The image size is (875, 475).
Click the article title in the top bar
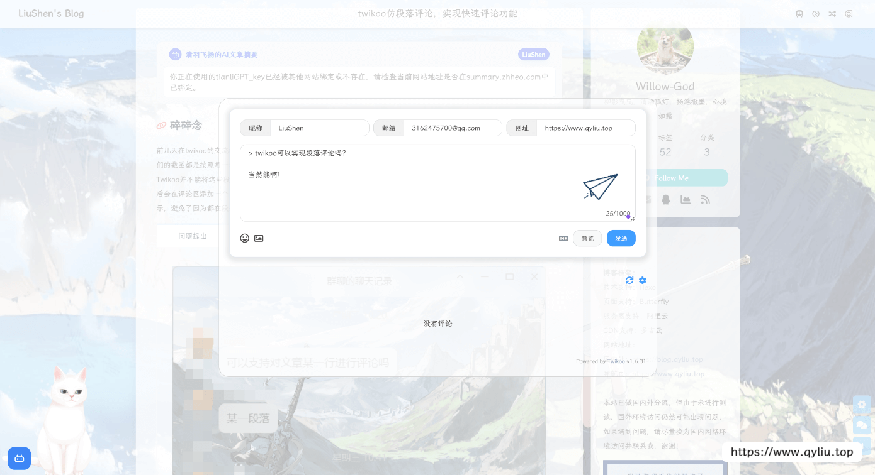(437, 13)
